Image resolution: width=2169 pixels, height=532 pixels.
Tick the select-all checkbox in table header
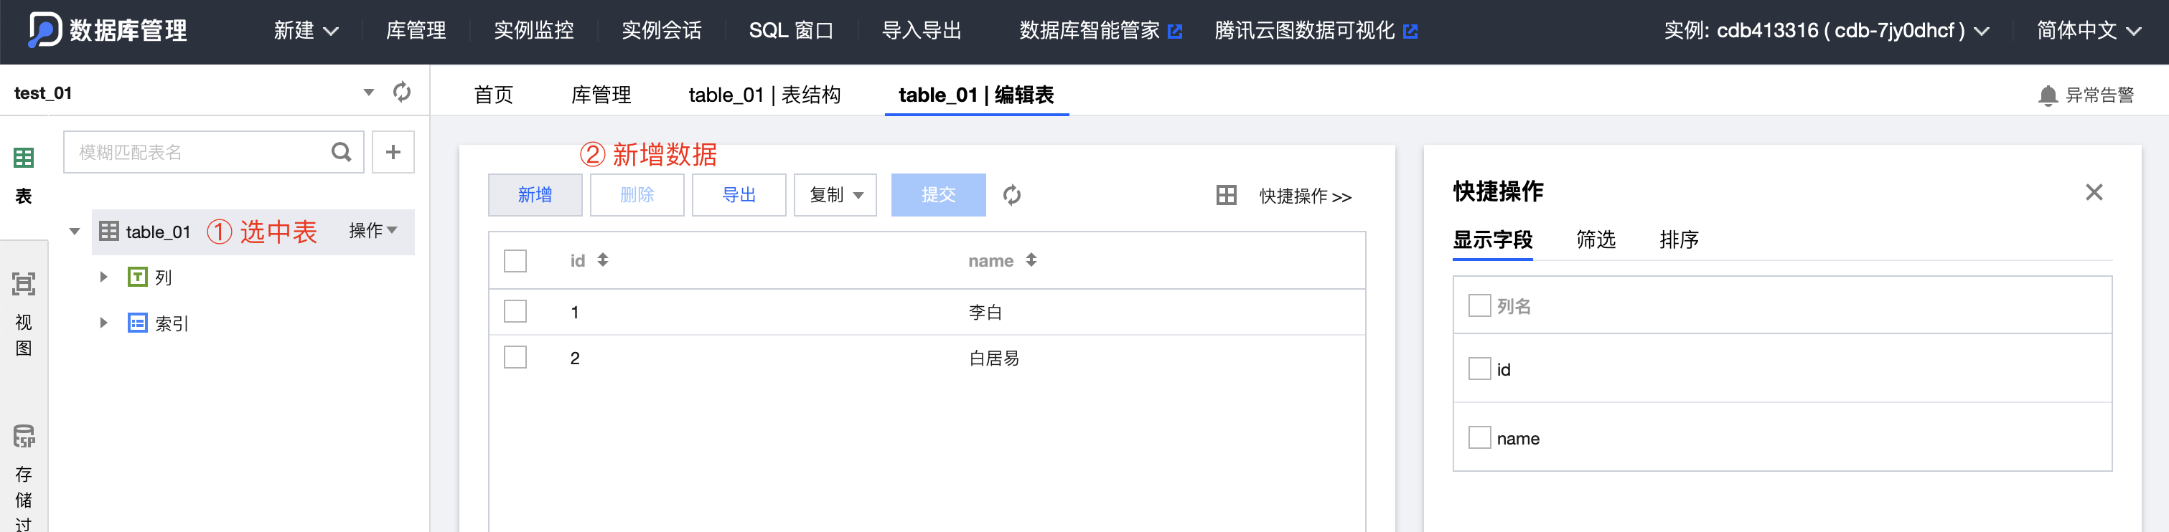pos(515,261)
